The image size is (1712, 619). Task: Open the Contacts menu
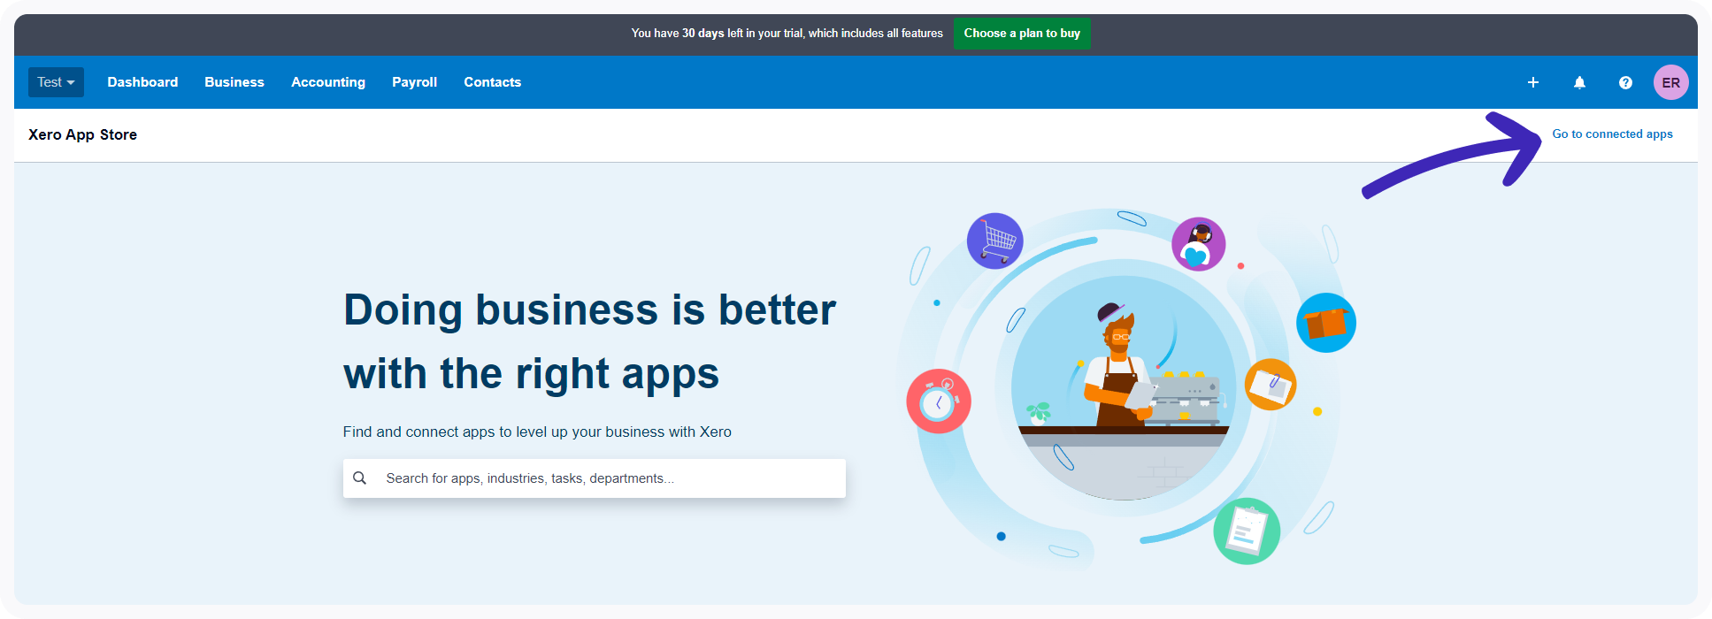point(492,82)
